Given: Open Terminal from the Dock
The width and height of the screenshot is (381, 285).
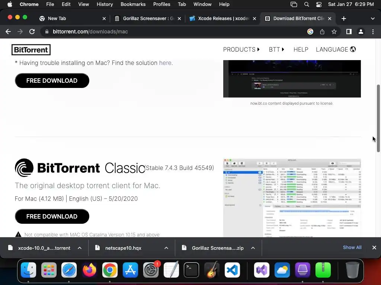Looking at the screenshot, I should [192, 270].
